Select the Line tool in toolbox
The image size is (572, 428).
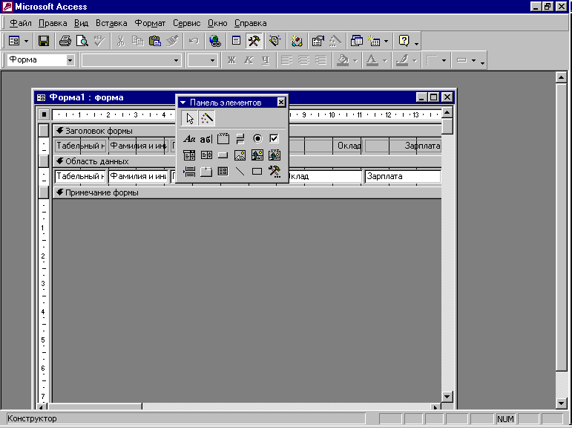point(240,172)
